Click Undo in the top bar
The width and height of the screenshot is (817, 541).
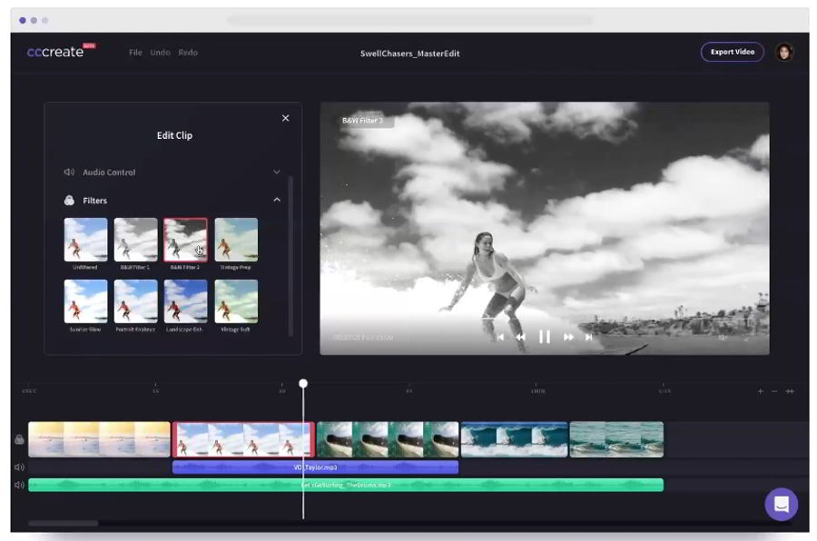(160, 53)
